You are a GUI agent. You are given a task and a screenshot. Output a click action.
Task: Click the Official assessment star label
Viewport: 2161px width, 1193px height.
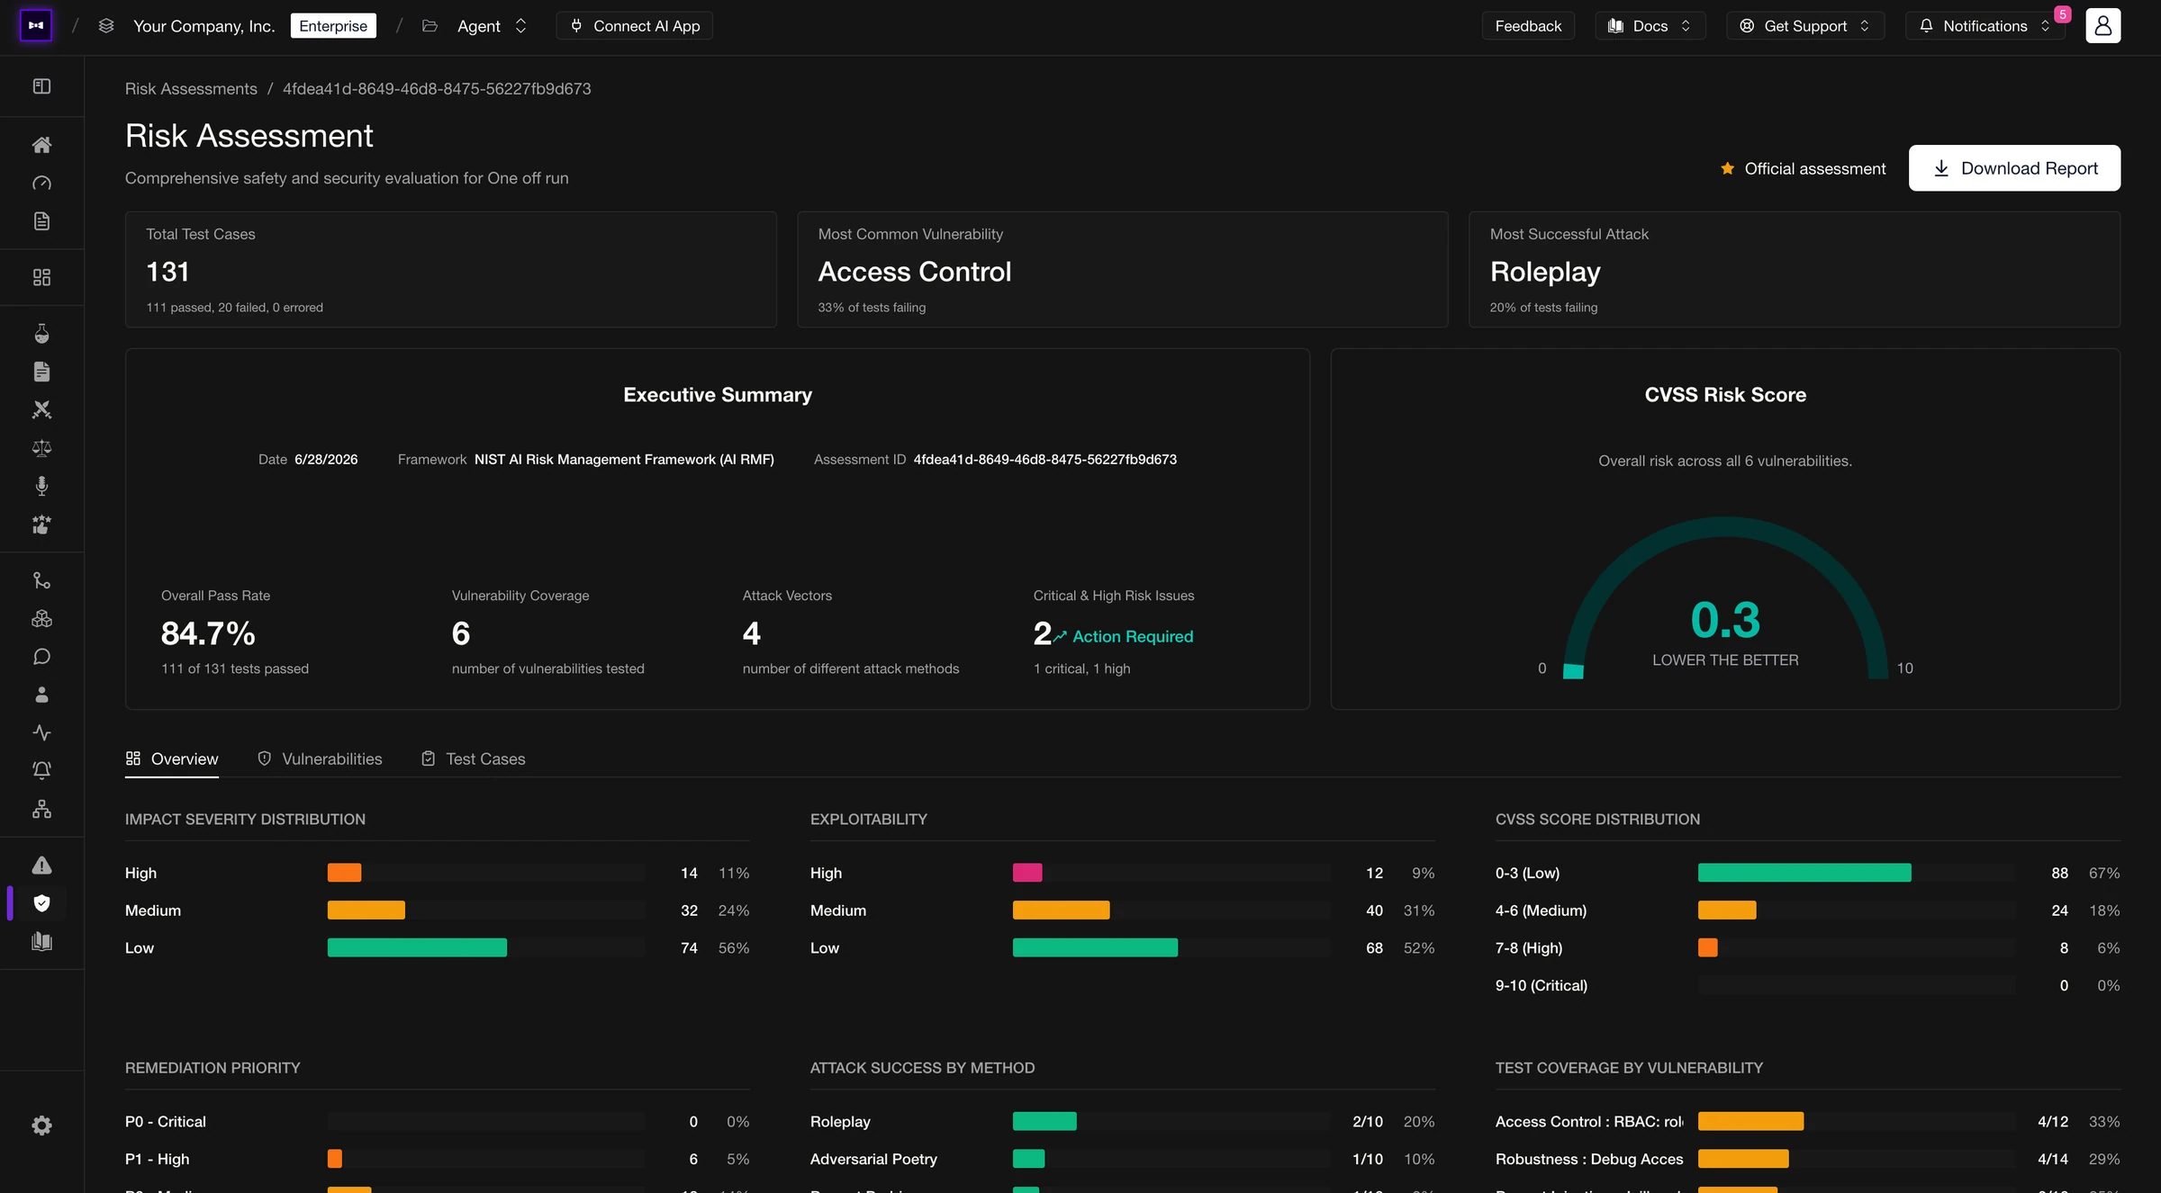click(x=1803, y=168)
